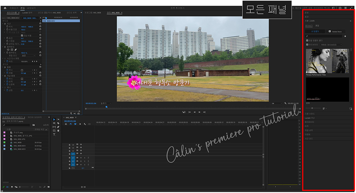This screenshot has height=193, width=356.
Task: Collapse the Opacity effect group
Action: click(x=3, y=47)
